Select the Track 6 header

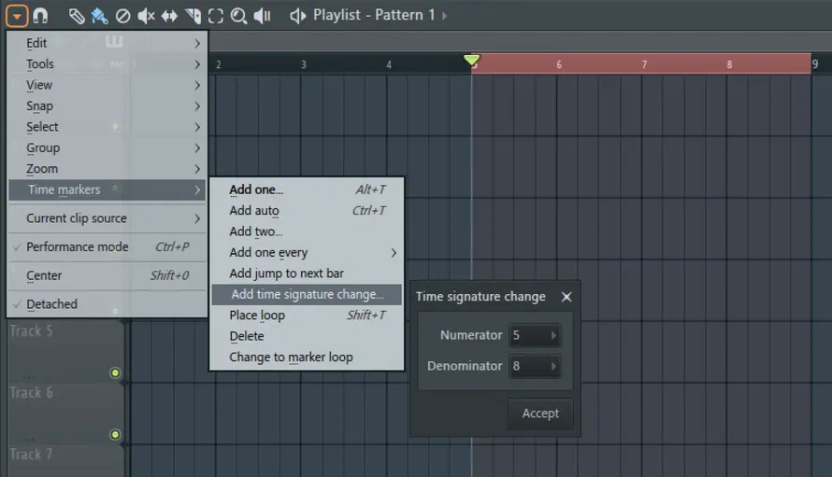65,414
